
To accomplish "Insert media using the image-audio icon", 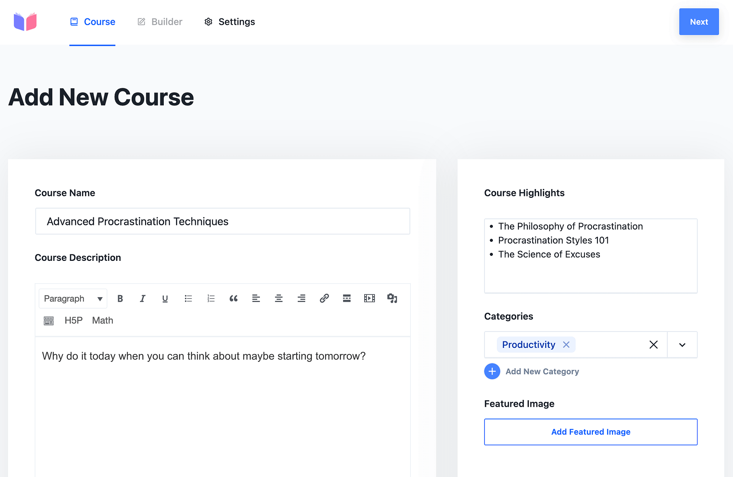I will point(392,298).
